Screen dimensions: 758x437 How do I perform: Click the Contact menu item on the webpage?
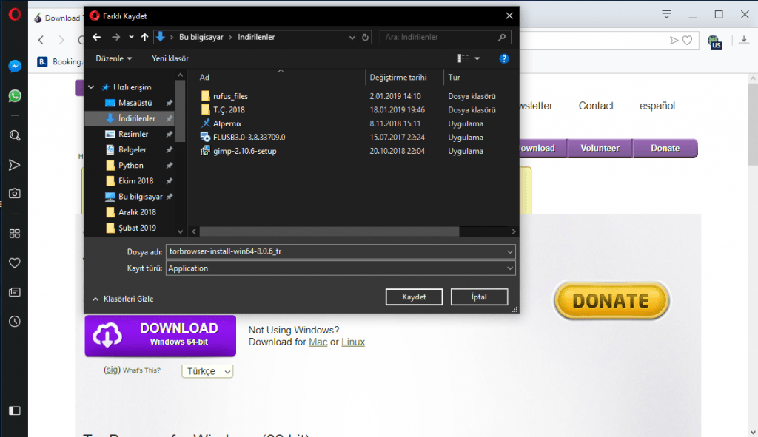[595, 106]
